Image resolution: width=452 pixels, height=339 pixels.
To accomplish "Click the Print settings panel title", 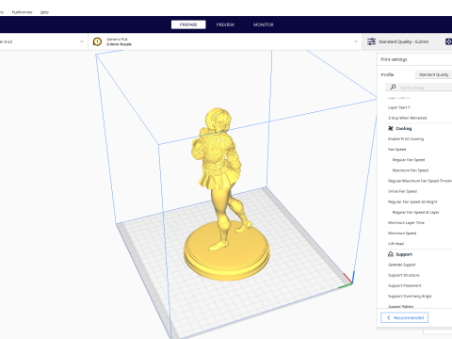I will coord(394,59).
